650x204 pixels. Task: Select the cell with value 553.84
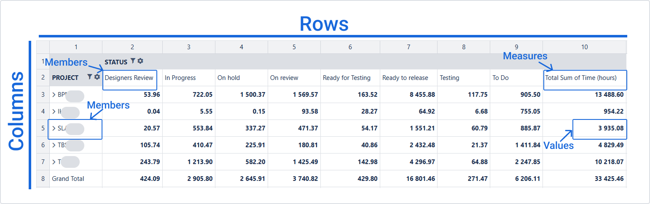[x=189, y=128]
